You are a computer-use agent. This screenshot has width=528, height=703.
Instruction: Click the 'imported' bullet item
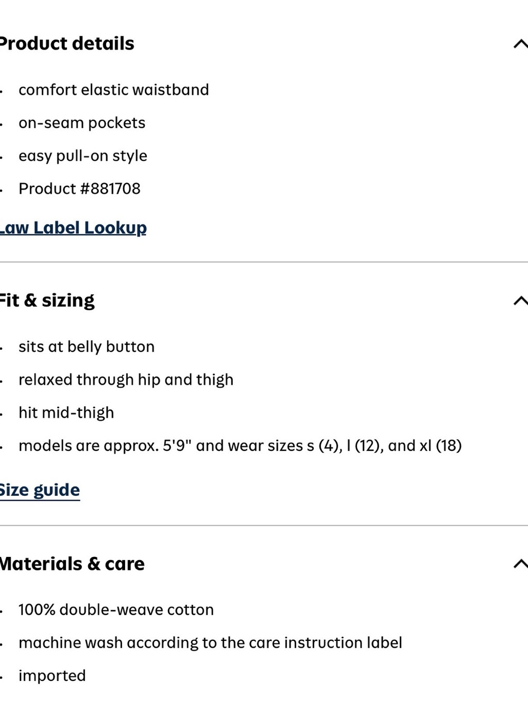point(52,676)
